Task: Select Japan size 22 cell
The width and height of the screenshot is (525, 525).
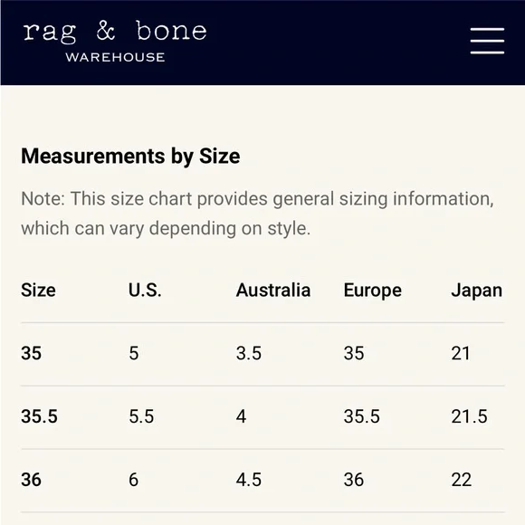Action: pyautogui.click(x=462, y=480)
